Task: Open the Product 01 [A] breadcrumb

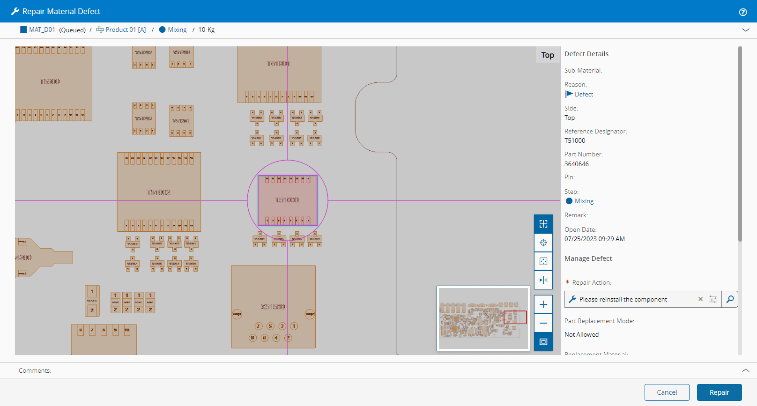Action: click(x=125, y=30)
